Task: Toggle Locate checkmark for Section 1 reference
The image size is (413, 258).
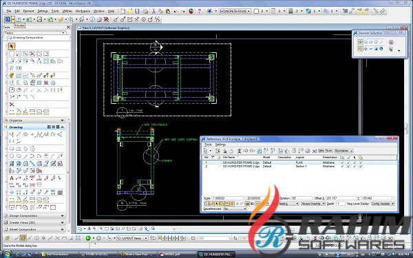Action: pos(354,166)
